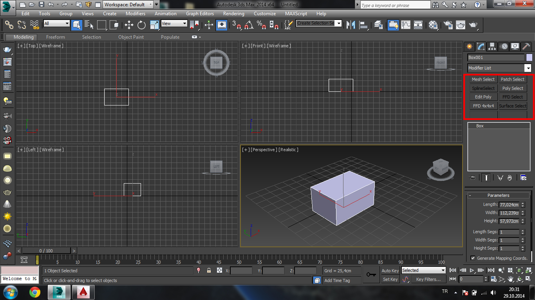535x300 pixels.
Task: Click Select and Manipulate icon
Action: (x=209, y=25)
